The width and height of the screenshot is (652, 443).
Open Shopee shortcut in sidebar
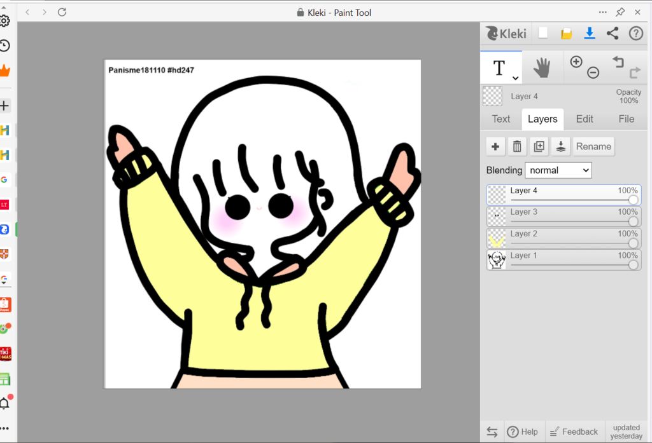pyautogui.click(x=4, y=304)
